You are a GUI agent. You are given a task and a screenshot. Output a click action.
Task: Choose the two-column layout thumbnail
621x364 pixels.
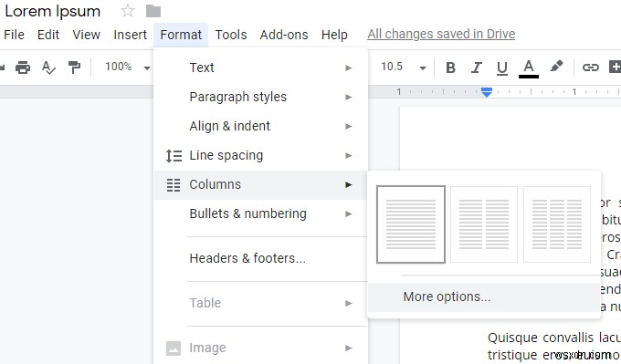(484, 224)
